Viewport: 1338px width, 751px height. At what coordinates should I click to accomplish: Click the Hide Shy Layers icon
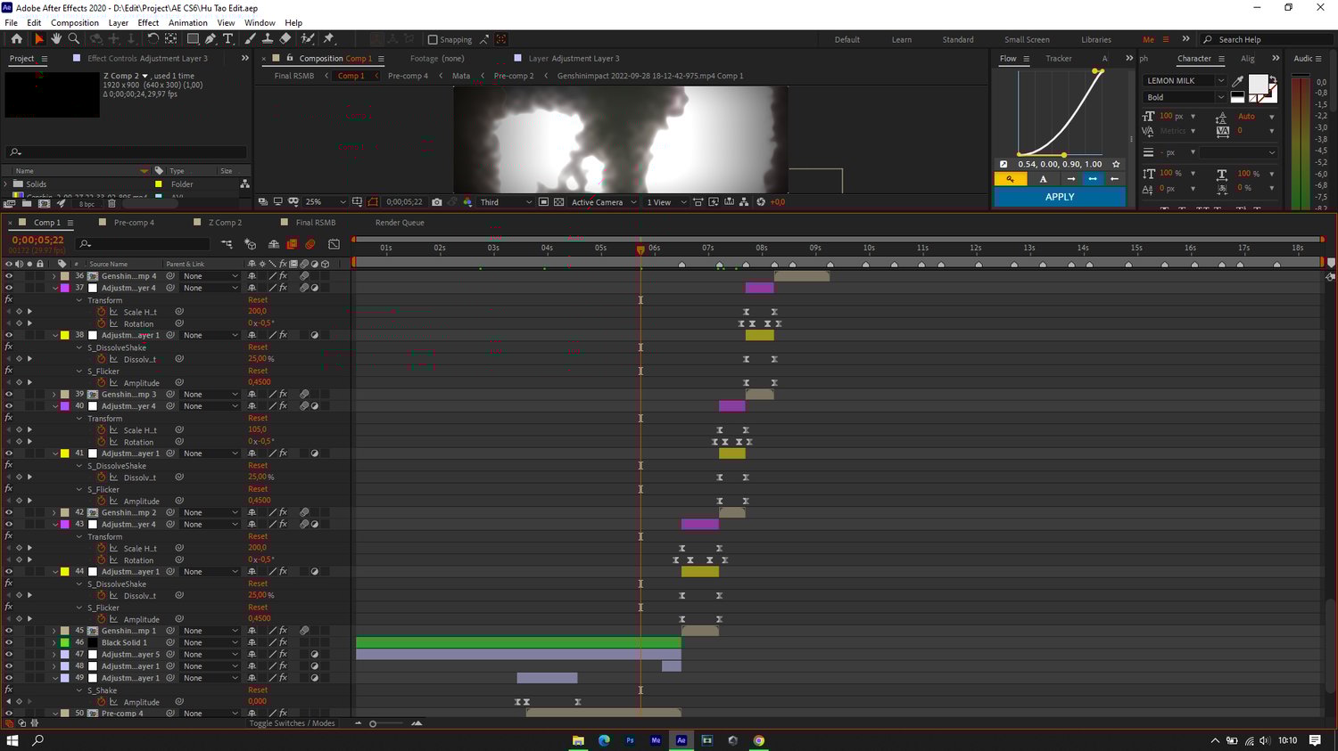click(x=274, y=243)
